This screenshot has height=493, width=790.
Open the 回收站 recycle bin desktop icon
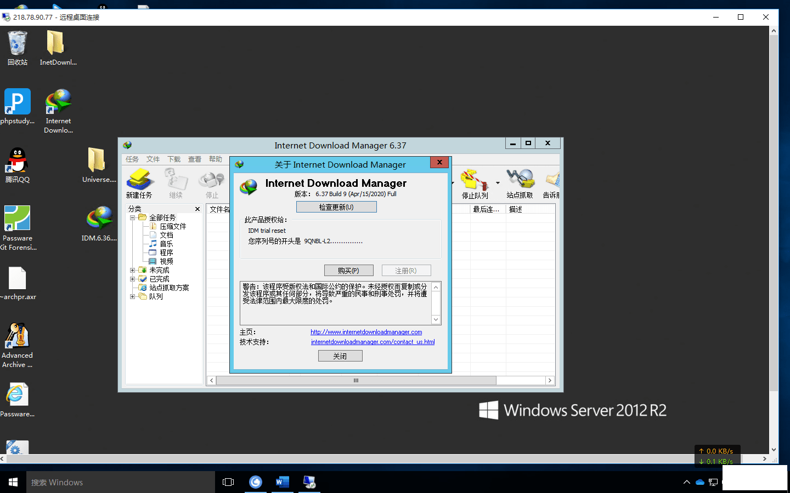[18, 48]
